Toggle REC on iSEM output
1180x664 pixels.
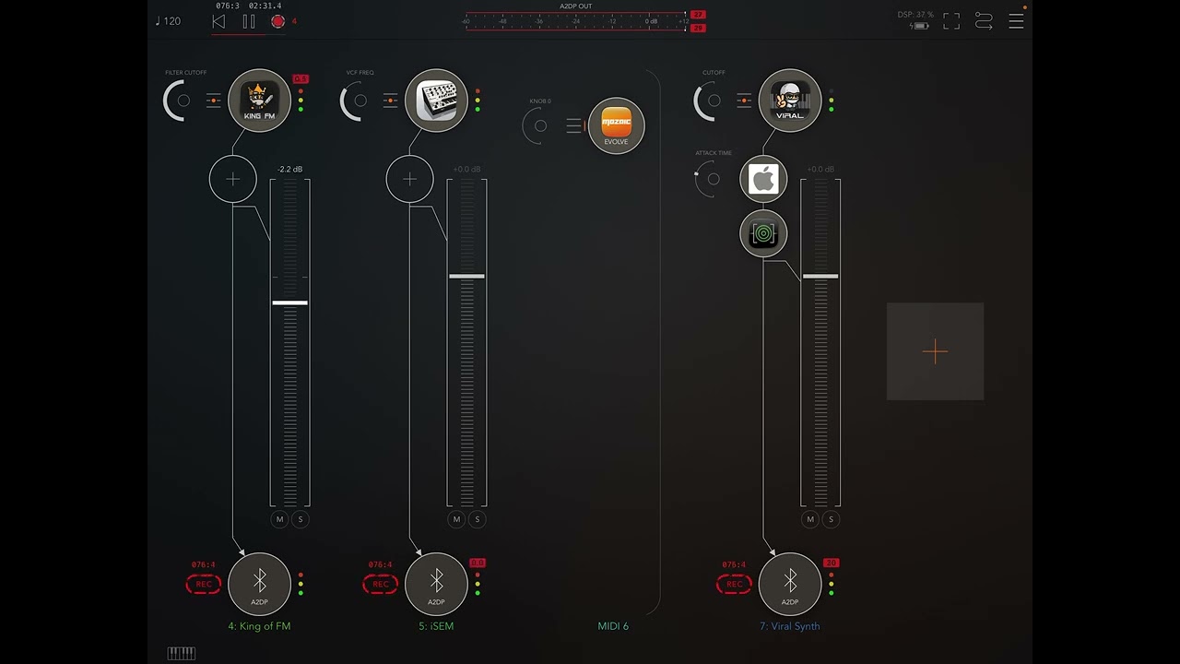pos(381,584)
